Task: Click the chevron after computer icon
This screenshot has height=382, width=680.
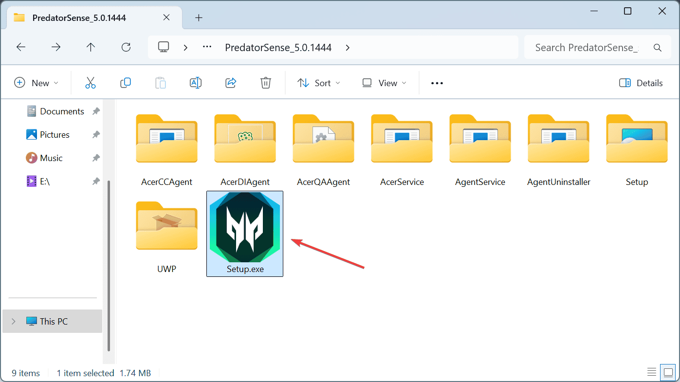Action: click(x=185, y=48)
